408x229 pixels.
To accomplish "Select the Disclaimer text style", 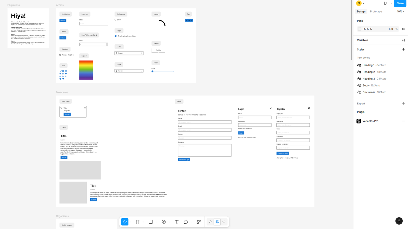I will tap(372, 92).
